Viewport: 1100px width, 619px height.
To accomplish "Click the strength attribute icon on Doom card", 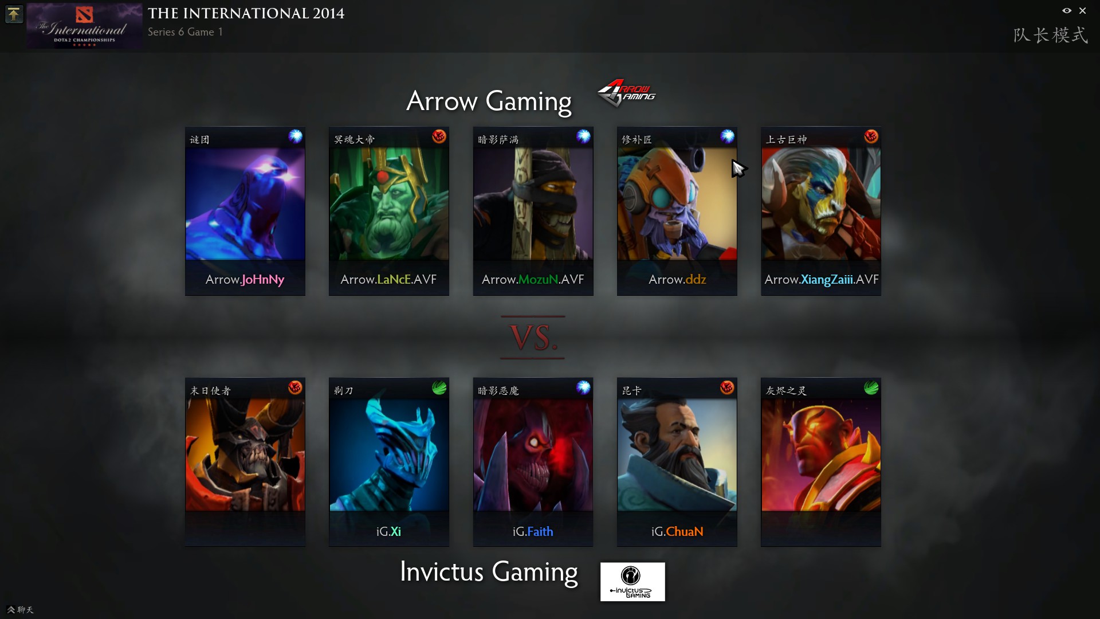I will click(x=296, y=388).
